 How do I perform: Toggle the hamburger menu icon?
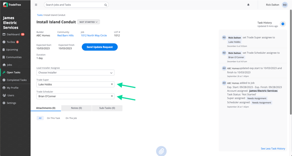[x=36, y=5]
